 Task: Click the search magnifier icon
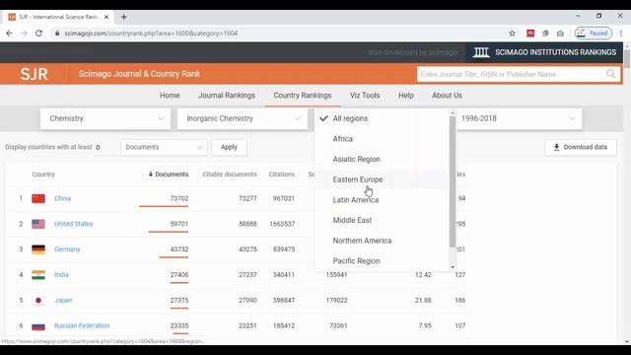click(x=610, y=74)
